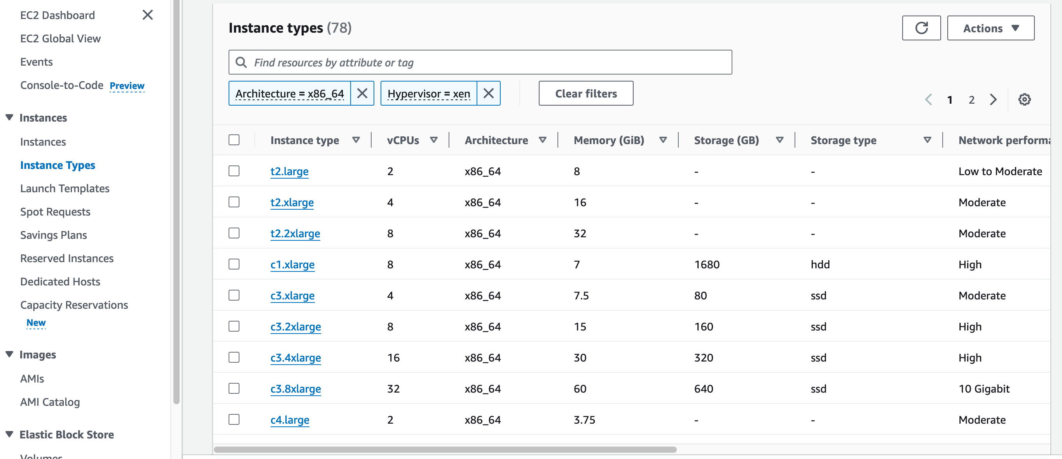Close the EC2 navigation sidebar

point(148,15)
